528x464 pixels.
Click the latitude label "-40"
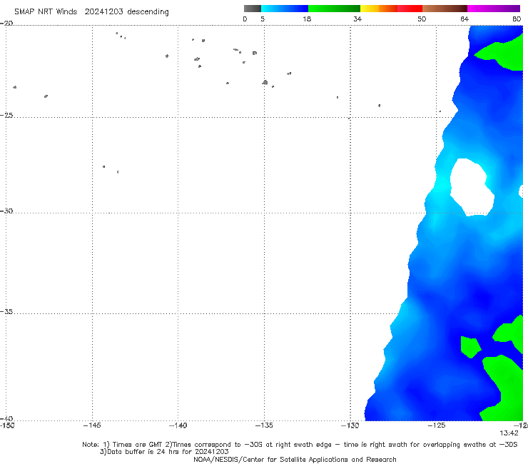point(6,418)
